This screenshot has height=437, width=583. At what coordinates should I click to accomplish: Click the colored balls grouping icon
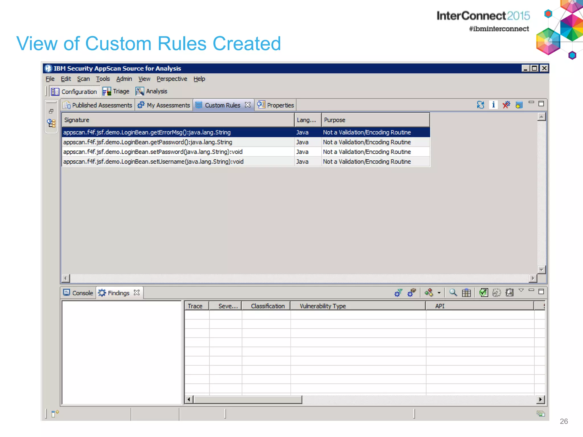429,292
